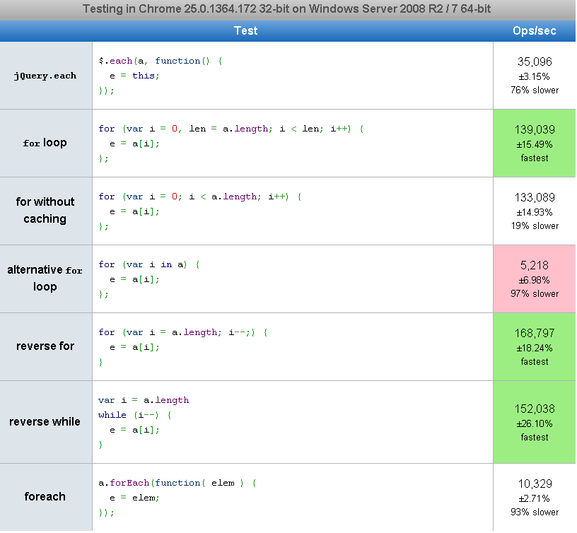Select the "foreach" row label
This screenshot has height=533, width=577.
coord(45,497)
